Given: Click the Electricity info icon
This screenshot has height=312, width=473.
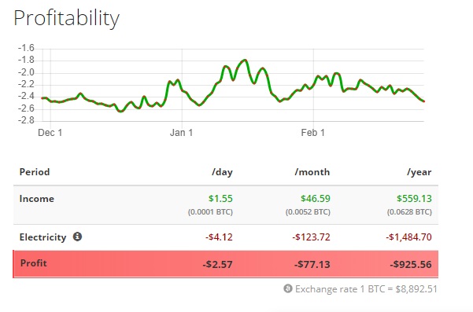Looking at the screenshot, I should [x=77, y=237].
